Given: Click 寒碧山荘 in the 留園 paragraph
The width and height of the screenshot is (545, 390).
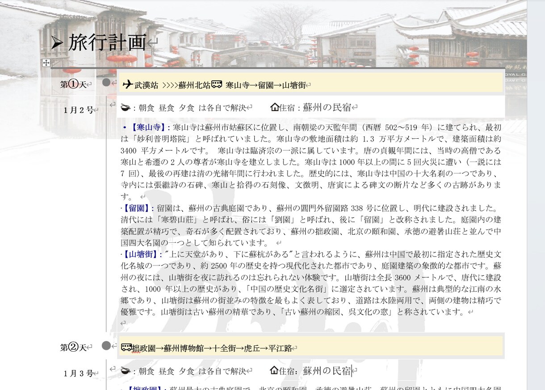Looking at the screenshot, I should (x=178, y=220).
